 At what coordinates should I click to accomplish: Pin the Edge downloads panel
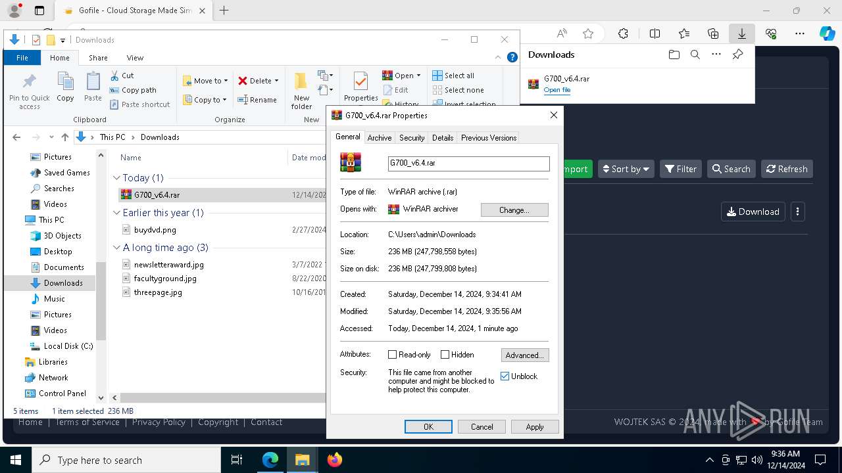tap(737, 55)
